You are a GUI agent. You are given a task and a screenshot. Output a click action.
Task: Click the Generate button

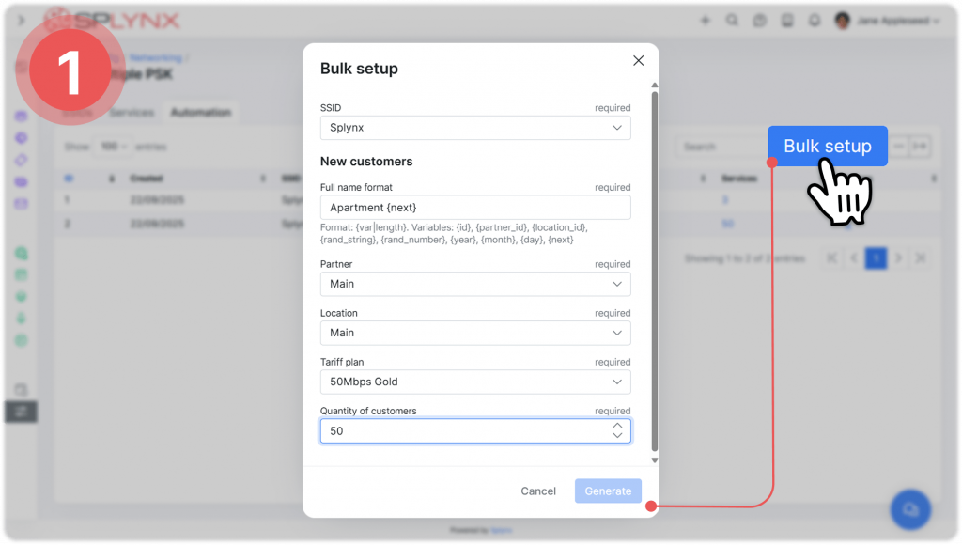pos(608,490)
